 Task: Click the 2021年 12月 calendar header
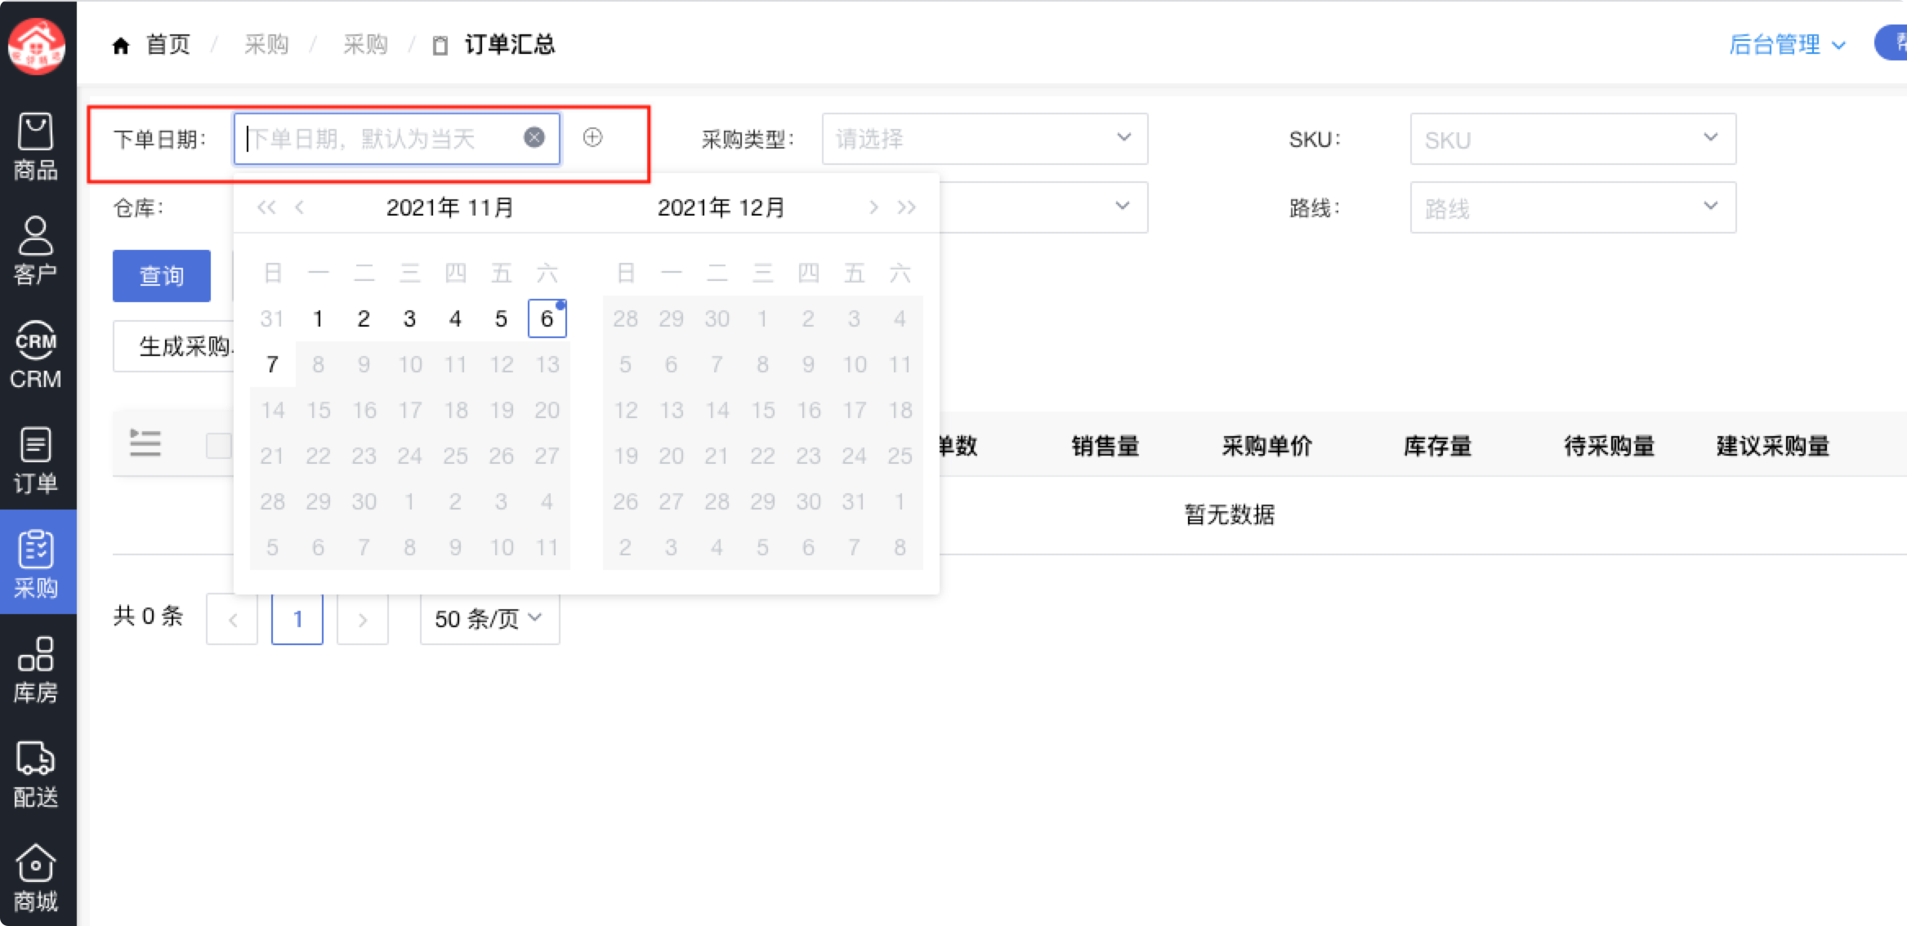coord(721,207)
